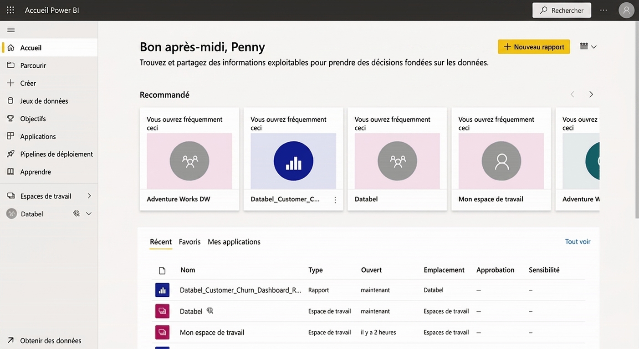Open the Databel_Customer_Churn_Dashboard_R... report link
The height and width of the screenshot is (349, 639).
click(x=240, y=290)
